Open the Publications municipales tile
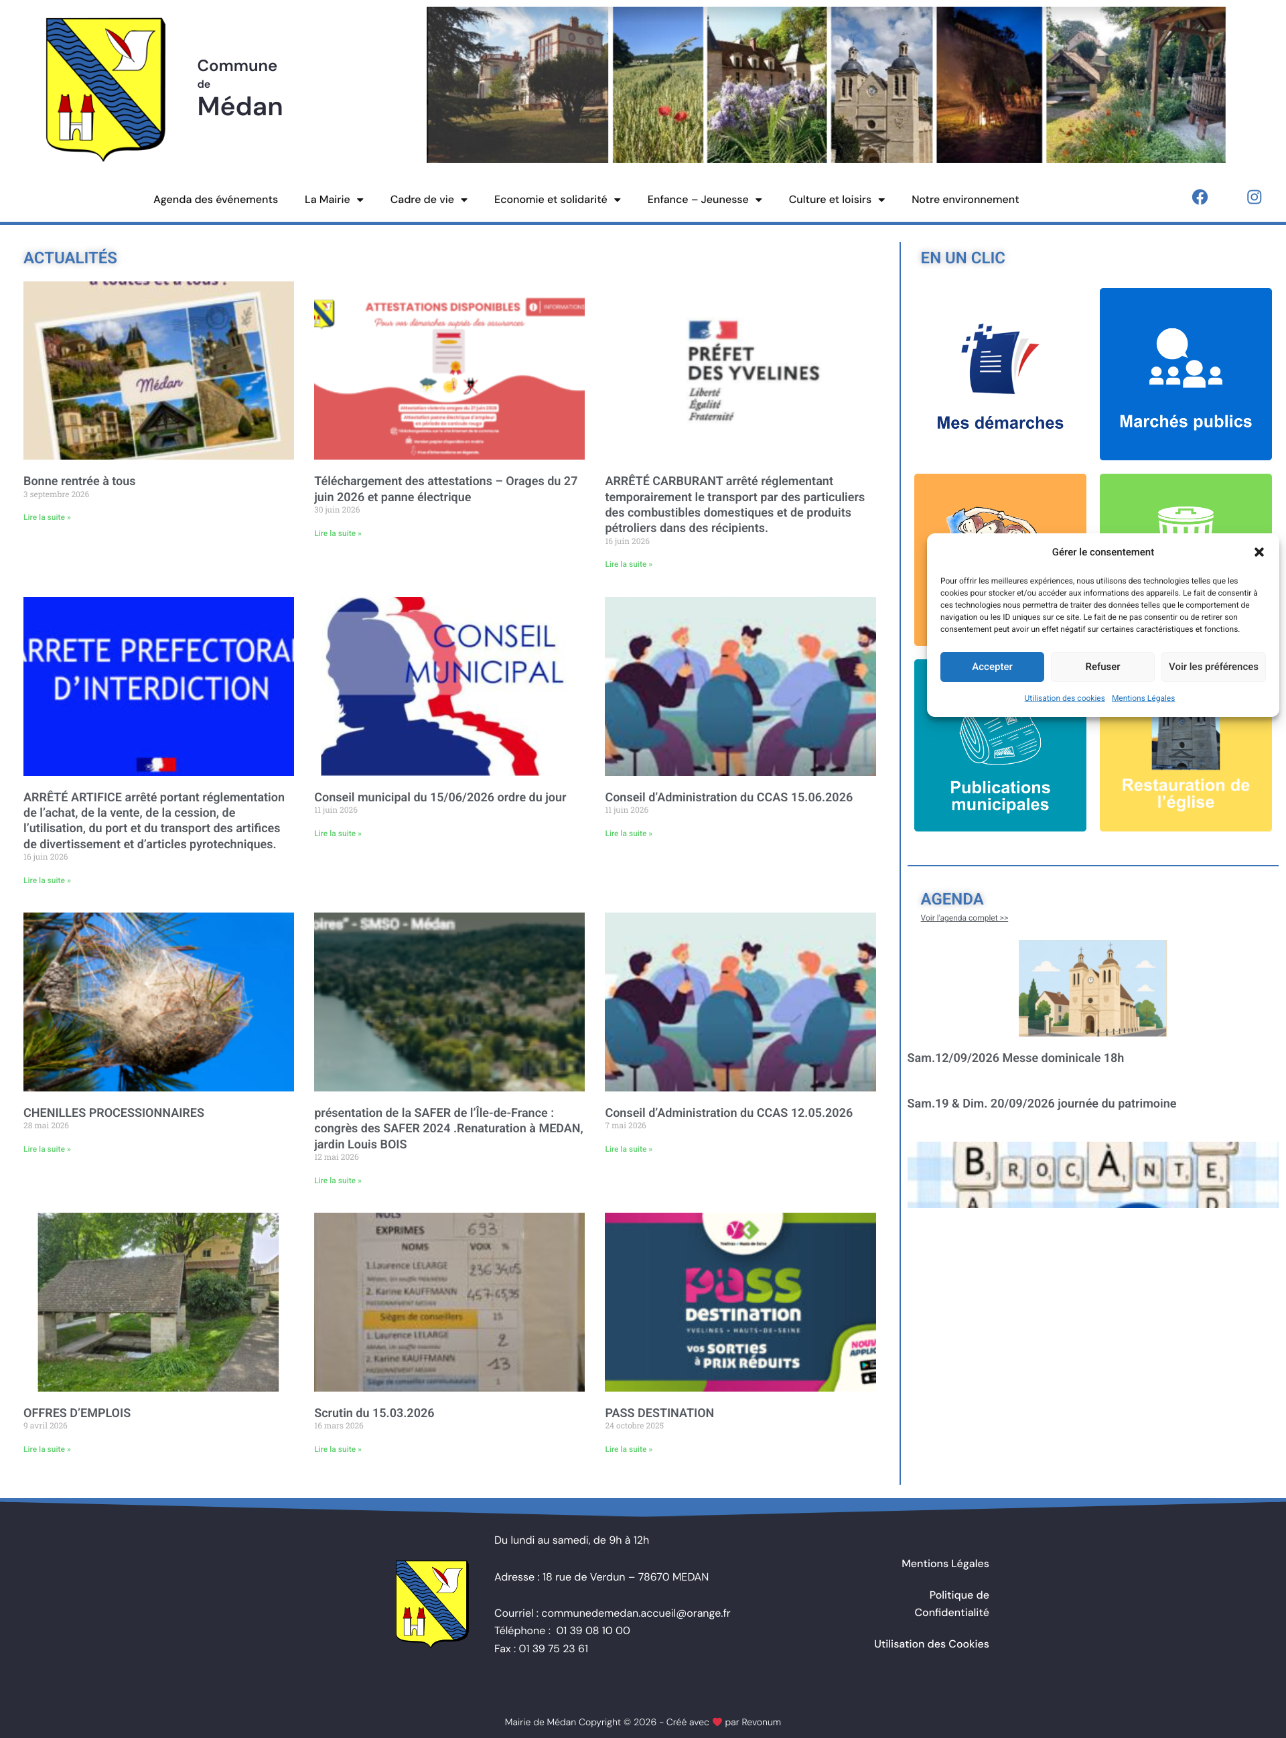Image resolution: width=1286 pixels, height=1738 pixels. tap(999, 773)
